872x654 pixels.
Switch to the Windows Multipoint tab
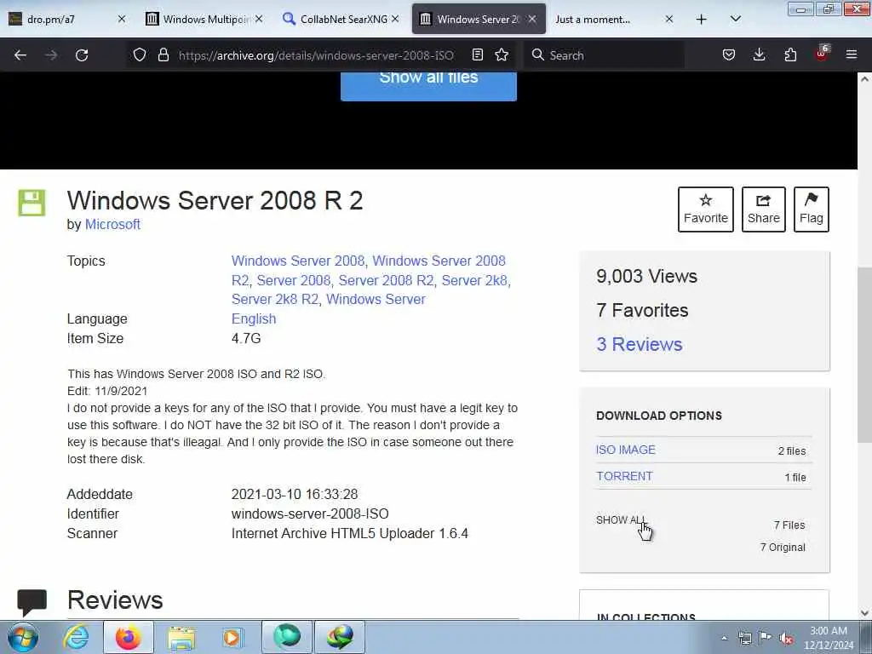(204, 20)
